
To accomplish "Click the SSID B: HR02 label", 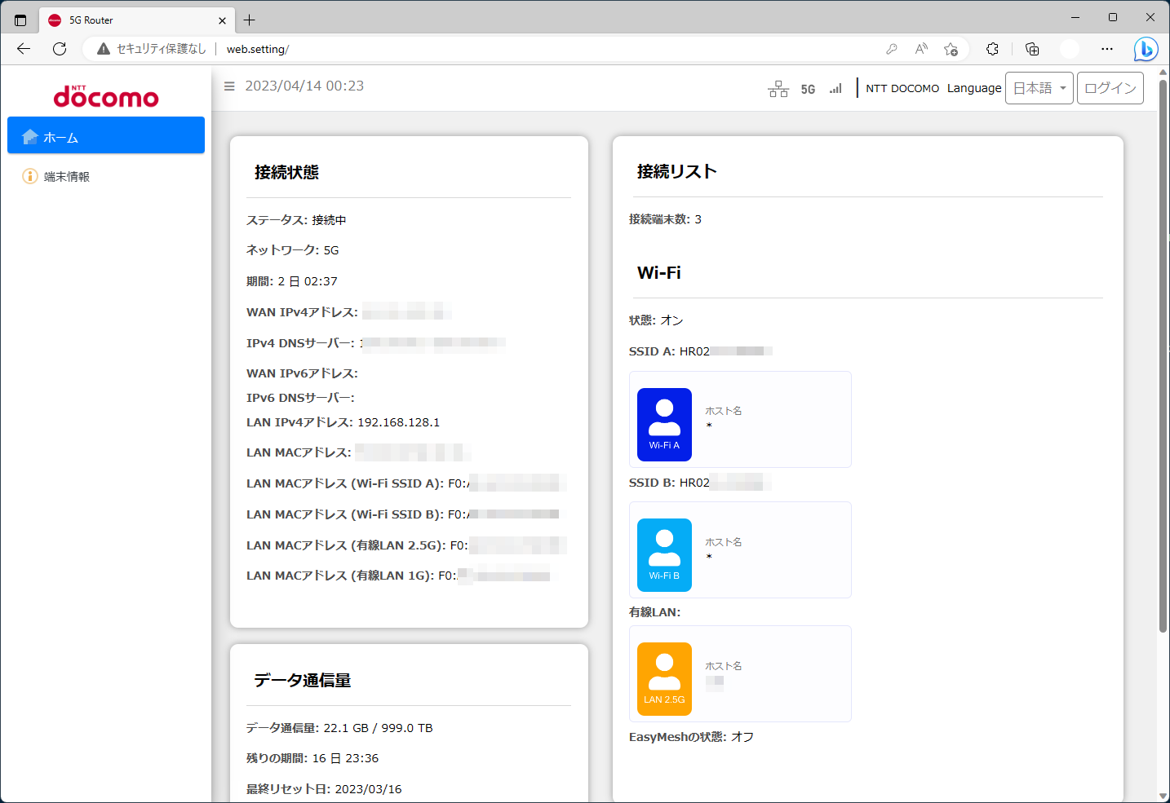I will point(669,483).
